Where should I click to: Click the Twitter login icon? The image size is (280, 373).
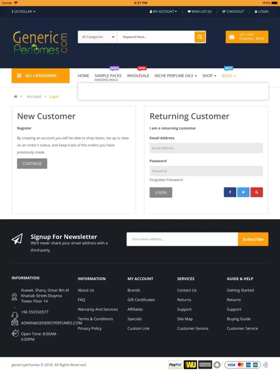click(243, 192)
